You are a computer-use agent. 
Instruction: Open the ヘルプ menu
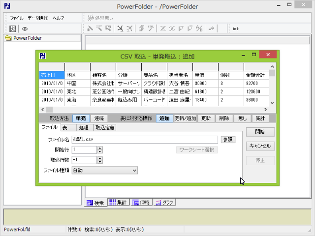[x=58, y=18]
